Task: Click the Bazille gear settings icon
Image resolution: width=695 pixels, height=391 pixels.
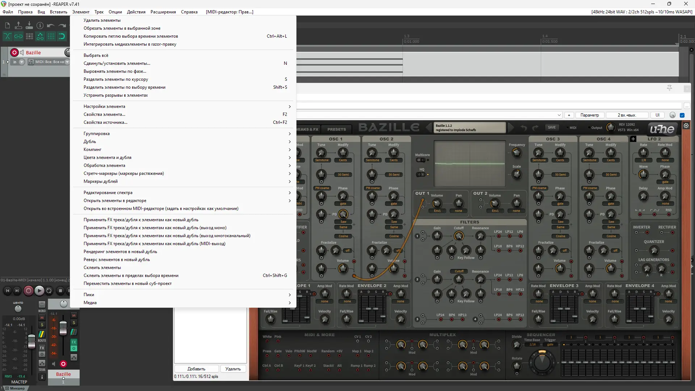Action: click(686, 126)
